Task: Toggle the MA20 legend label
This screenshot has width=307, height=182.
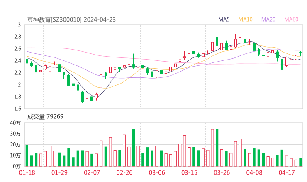Action: click(x=268, y=19)
